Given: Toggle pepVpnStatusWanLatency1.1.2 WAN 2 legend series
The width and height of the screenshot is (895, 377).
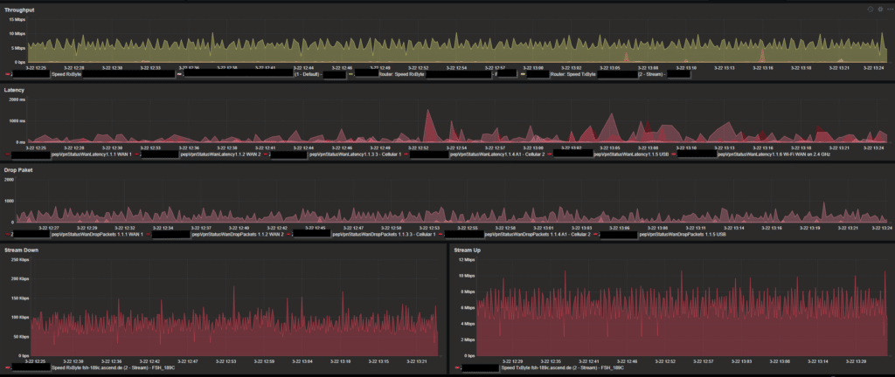Looking at the screenshot, I should (x=220, y=154).
